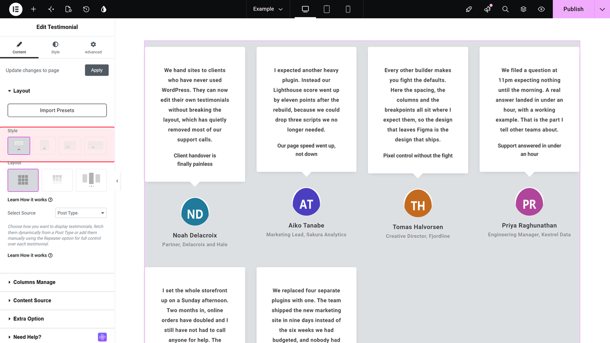
Task: Expand the Extra Option section
Action: [x=57, y=319]
